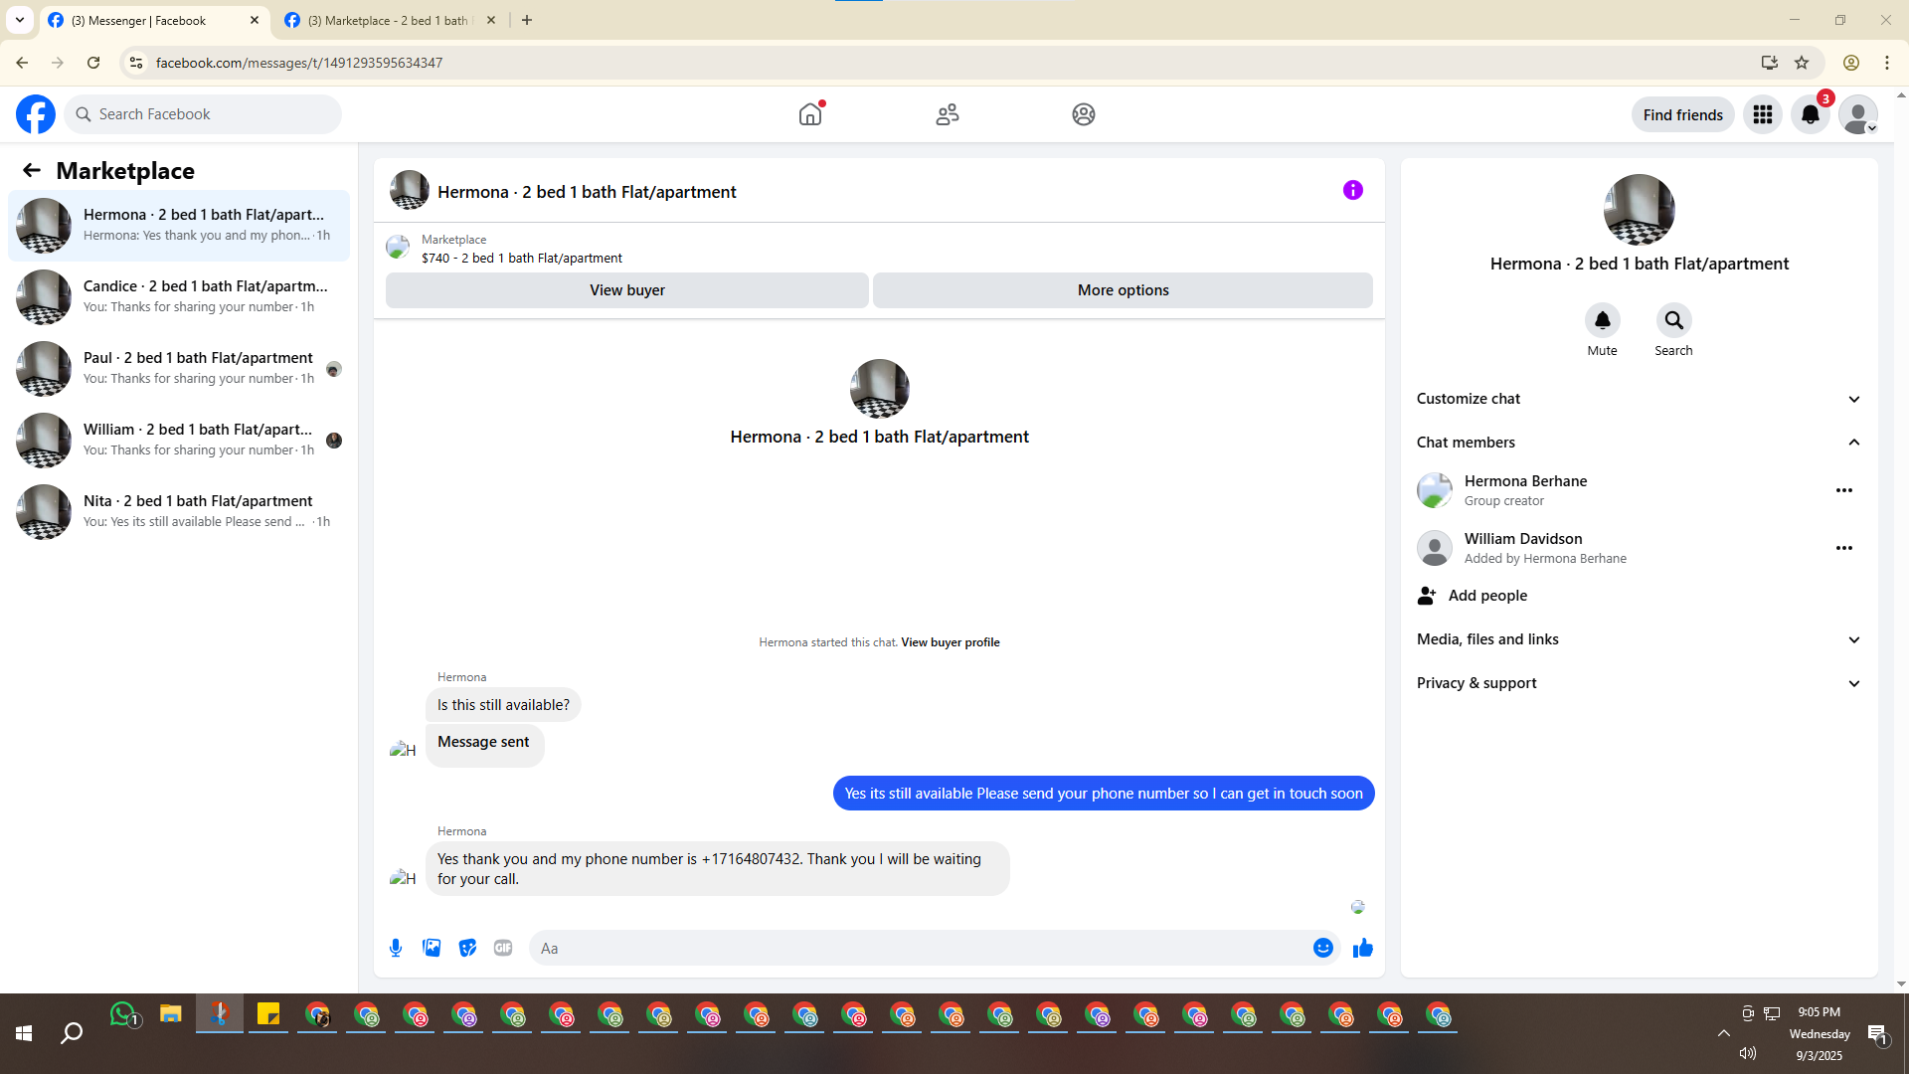The width and height of the screenshot is (1909, 1074).
Task: Open options for William Davidson member
Action: [1843, 548]
